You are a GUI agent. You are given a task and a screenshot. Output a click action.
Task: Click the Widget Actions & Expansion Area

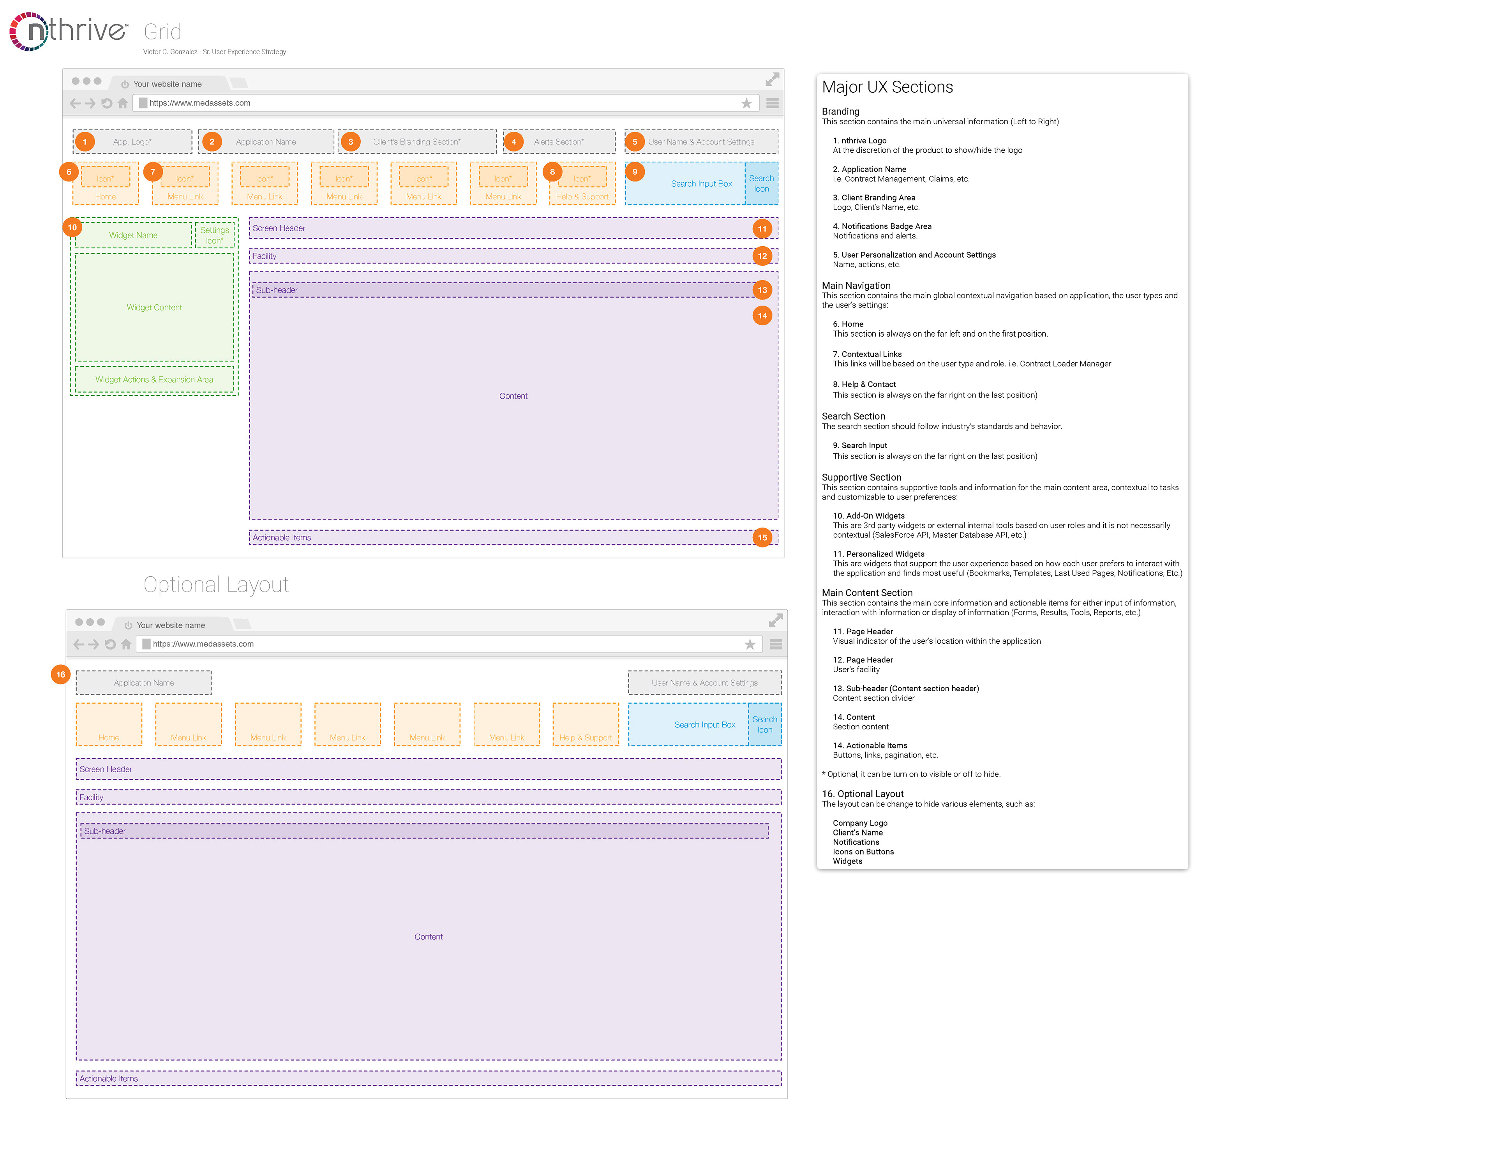(154, 380)
